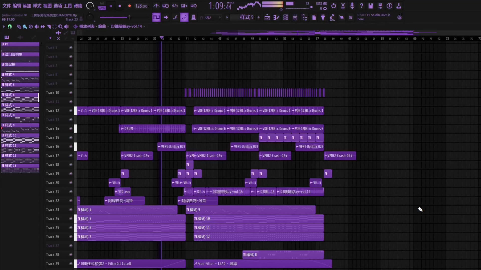Screen dimensions: 481x270
Task: Pause playback with the pause button
Action: click(111, 6)
